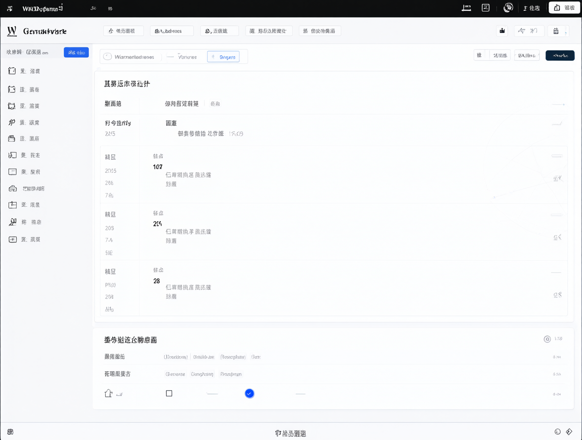Select the sidebar item with cursive script icon
The width and height of the screenshot is (582, 440).
point(12,122)
